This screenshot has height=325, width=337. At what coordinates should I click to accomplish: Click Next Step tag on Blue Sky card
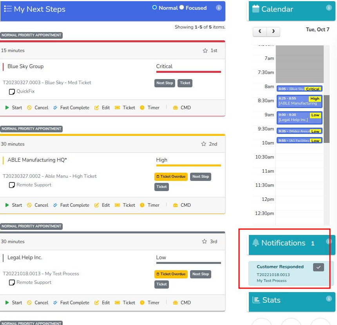pos(165,83)
